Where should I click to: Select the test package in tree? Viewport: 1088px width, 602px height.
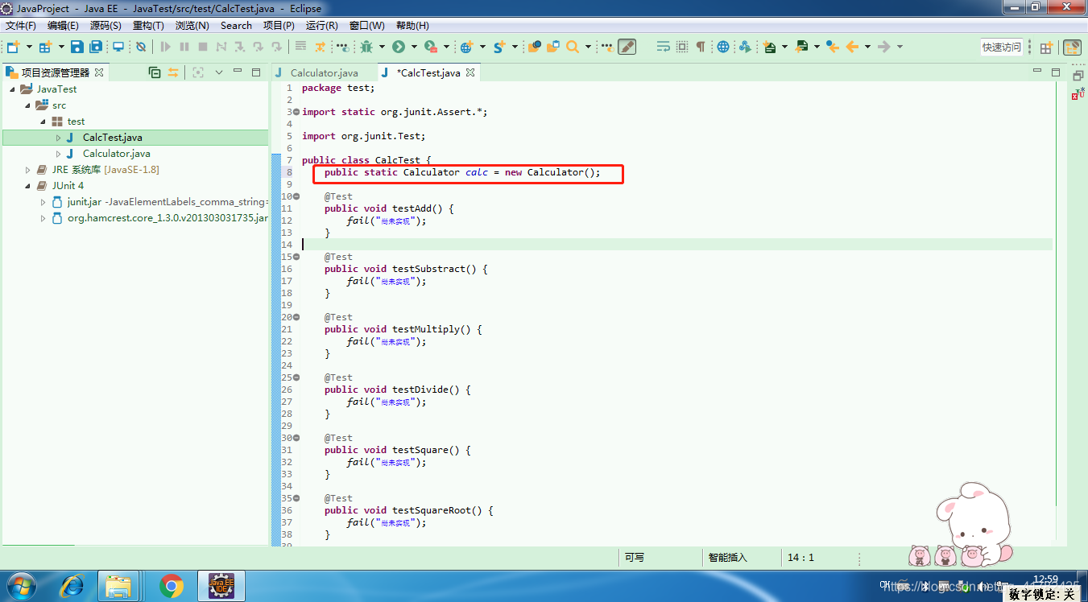click(76, 122)
